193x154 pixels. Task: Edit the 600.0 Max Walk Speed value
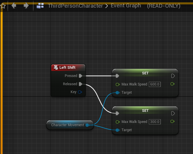click(x=155, y=84)
